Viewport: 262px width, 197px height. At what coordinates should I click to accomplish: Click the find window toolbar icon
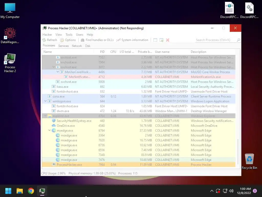coord(155,40)
